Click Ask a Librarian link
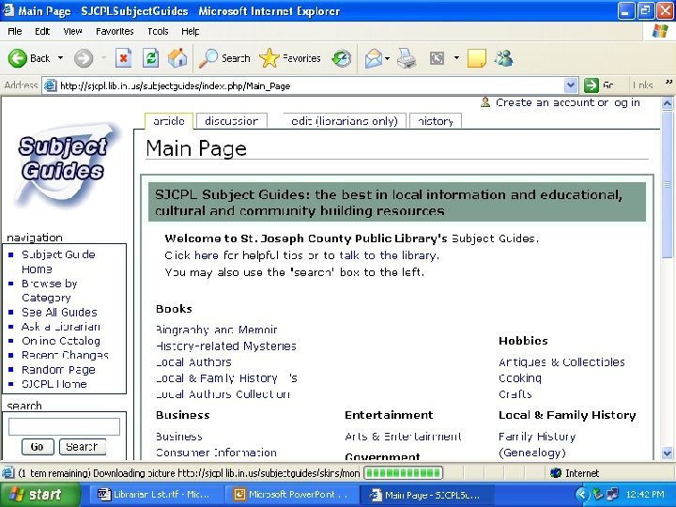 click(61, 327)
